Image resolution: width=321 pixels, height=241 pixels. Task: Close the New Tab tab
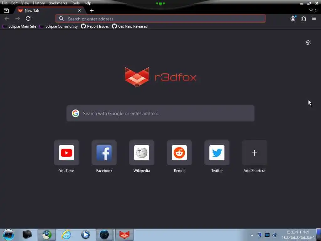[x=79, y=10]
